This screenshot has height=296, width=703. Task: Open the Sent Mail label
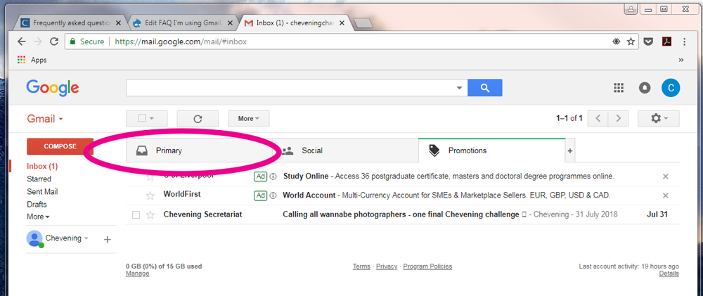tap(42, 191)
